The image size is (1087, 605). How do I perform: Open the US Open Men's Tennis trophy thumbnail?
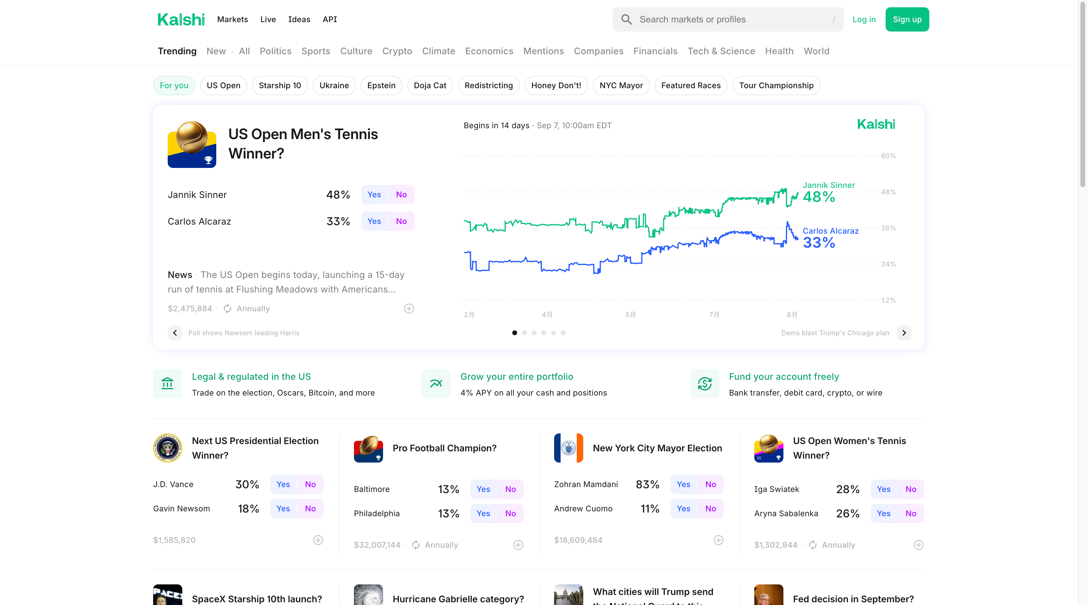pyautogui.click(x=192, y=144)
